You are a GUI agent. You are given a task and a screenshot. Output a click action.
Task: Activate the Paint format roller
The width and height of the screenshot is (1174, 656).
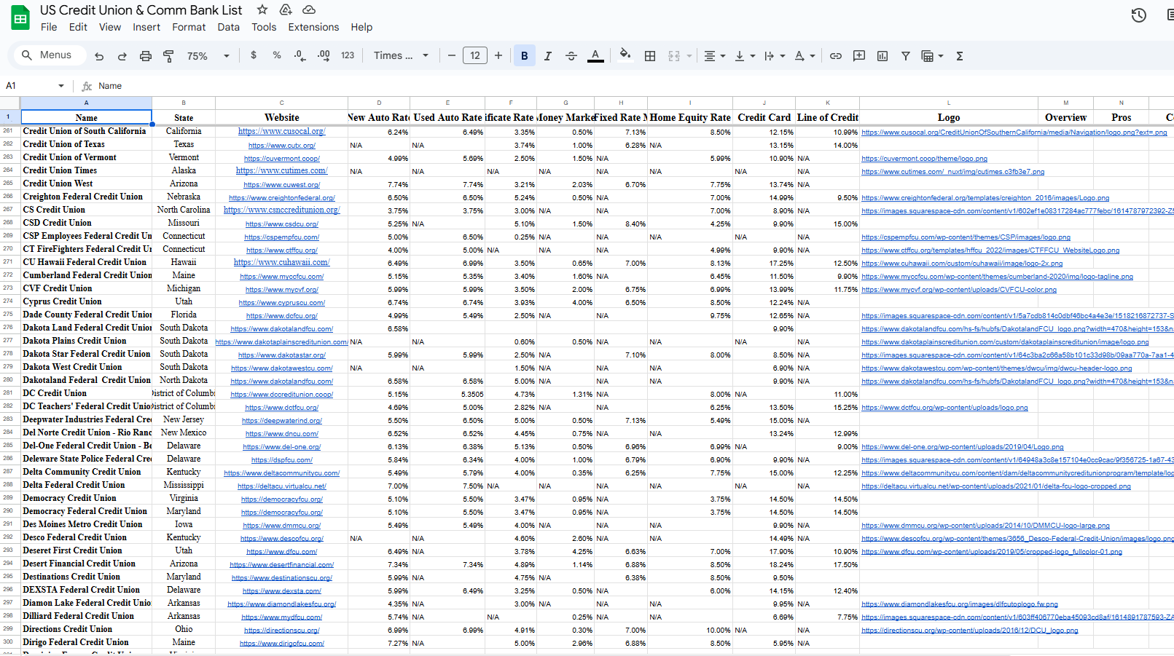click(168, 56)
